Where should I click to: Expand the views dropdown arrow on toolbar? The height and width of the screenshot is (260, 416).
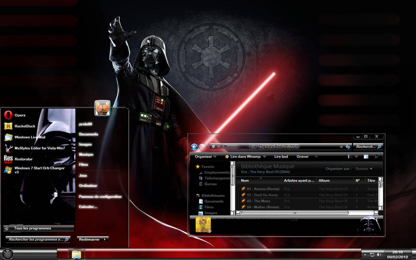pos(356,156)
